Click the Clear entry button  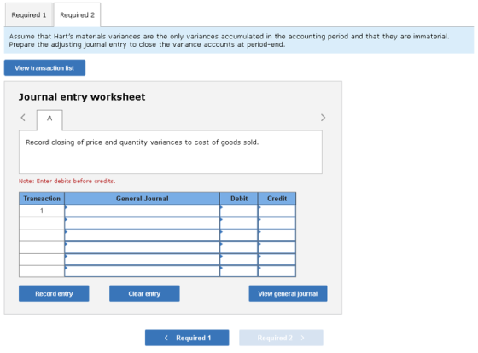144,293
